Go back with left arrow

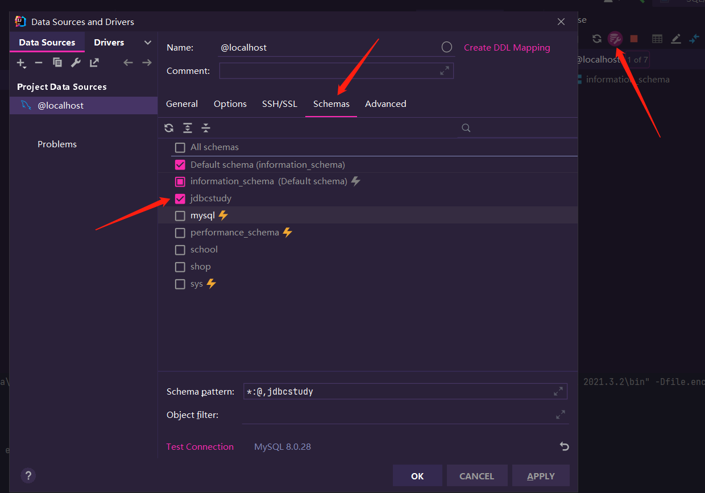pyautogui.click(x=128, y=63)
